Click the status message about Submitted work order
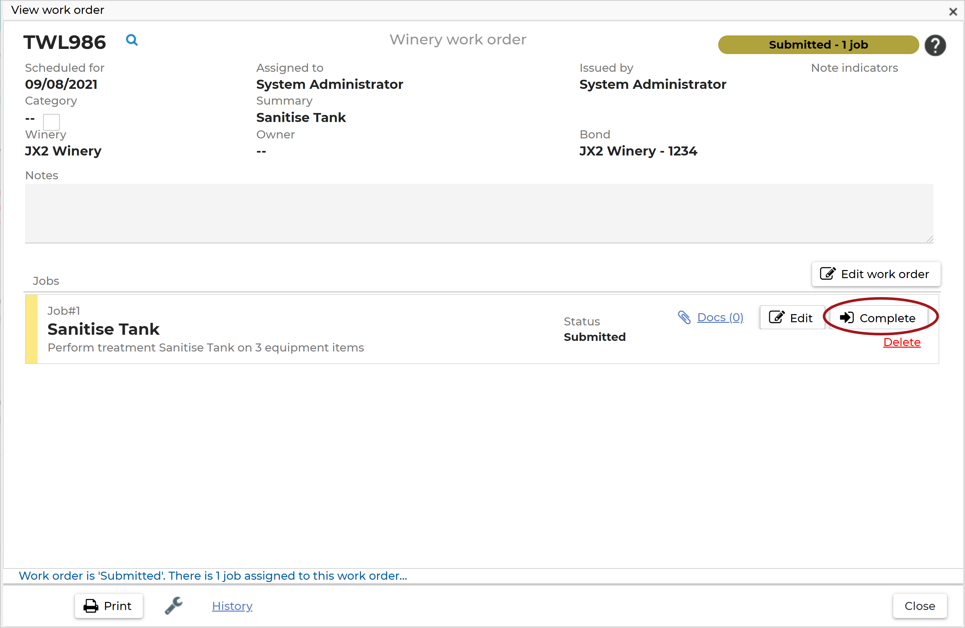This screenshot has height=628, width=965. point(213,576)
